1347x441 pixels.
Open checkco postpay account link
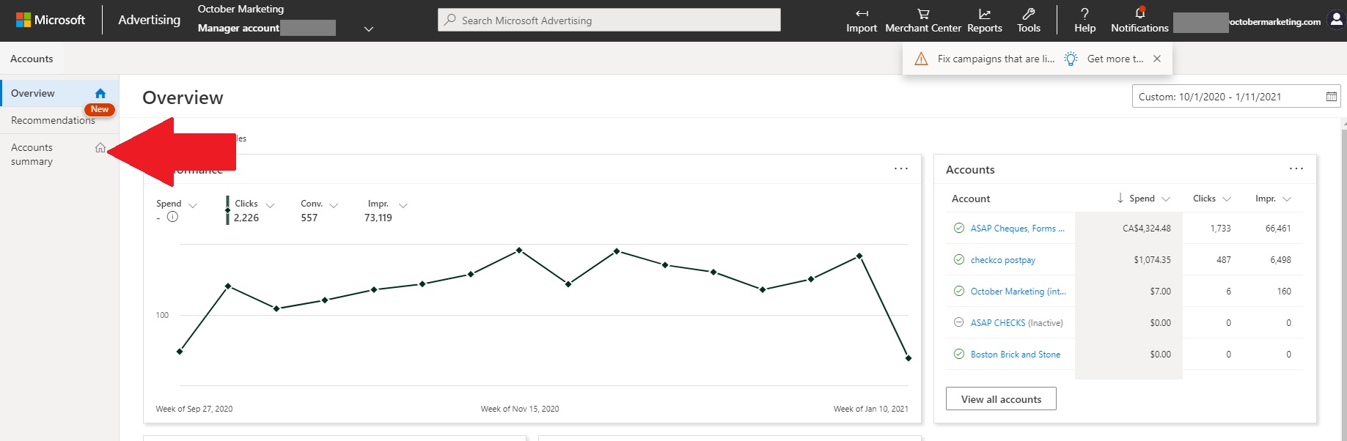1003,260
